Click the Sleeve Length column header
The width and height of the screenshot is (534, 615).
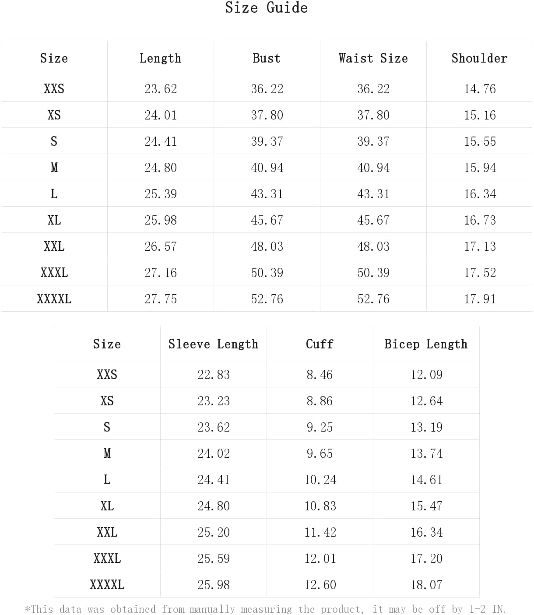click(x=213, y=344)
